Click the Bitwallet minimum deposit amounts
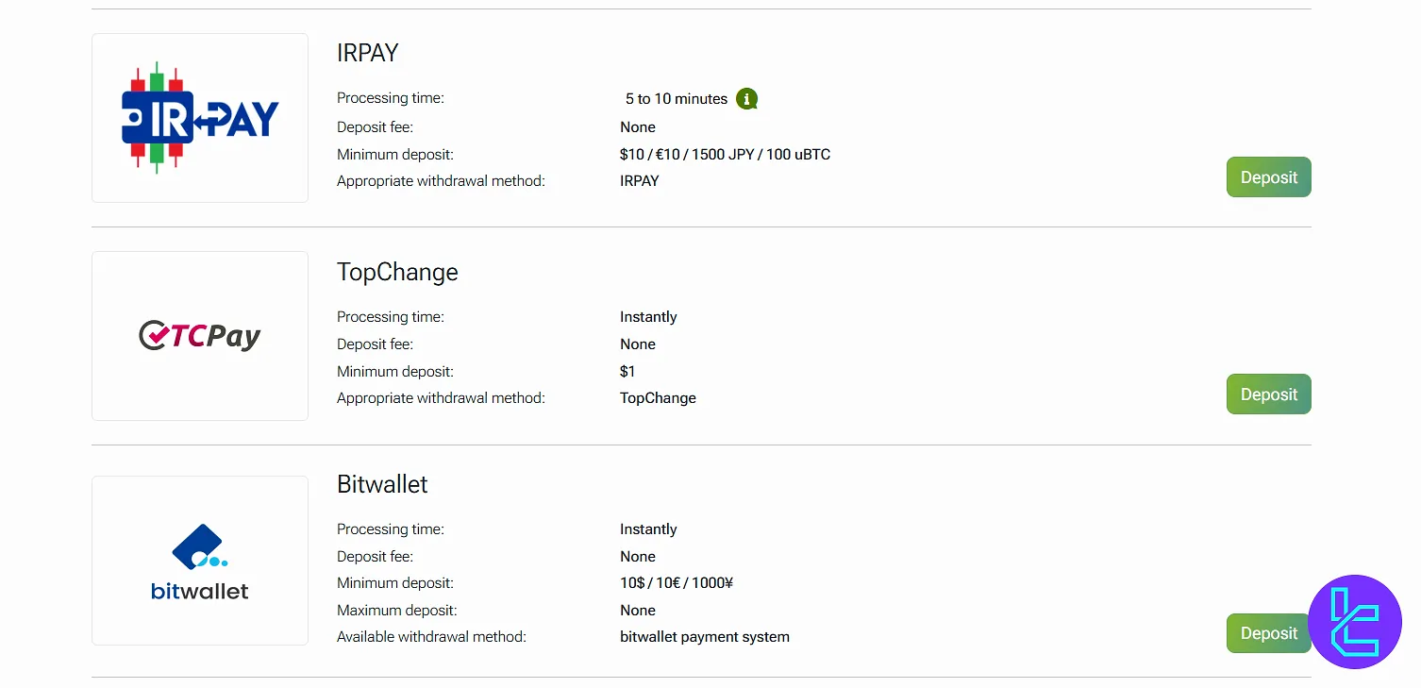 (677, 583)
